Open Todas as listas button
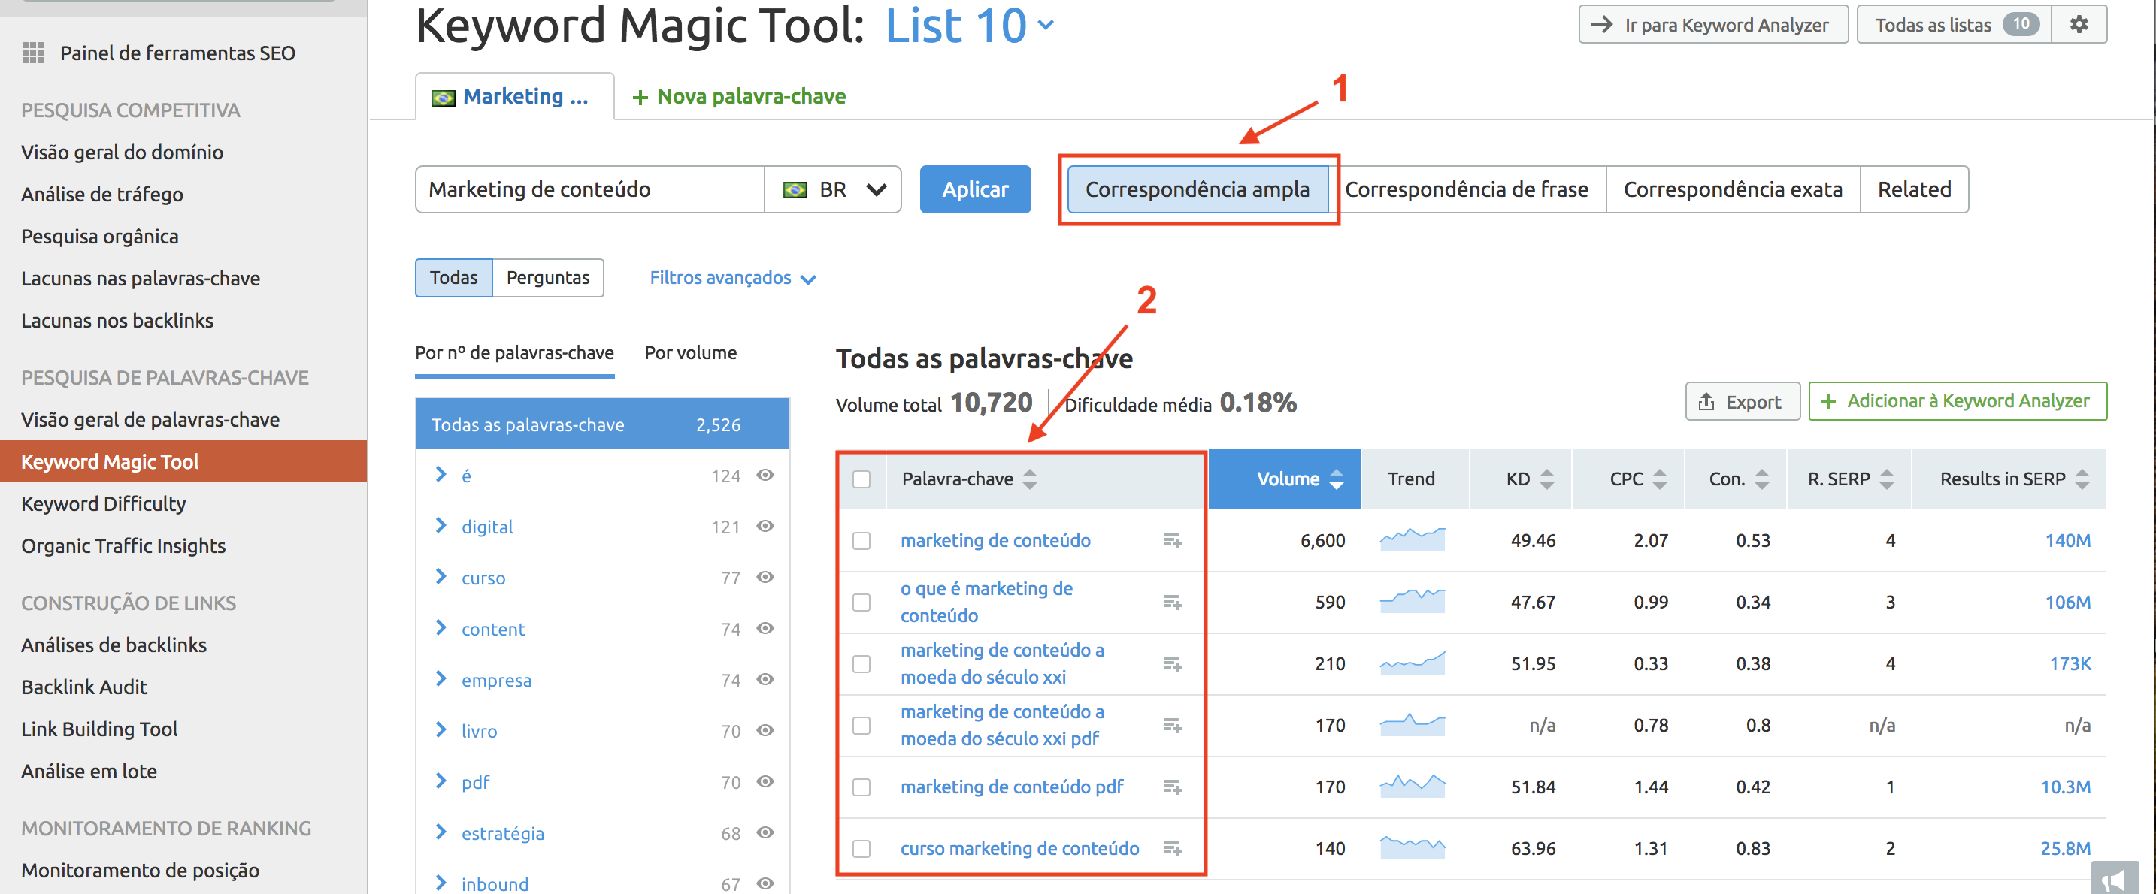This screenshot has height=894, width=2156. click(x=1954, y=24)
